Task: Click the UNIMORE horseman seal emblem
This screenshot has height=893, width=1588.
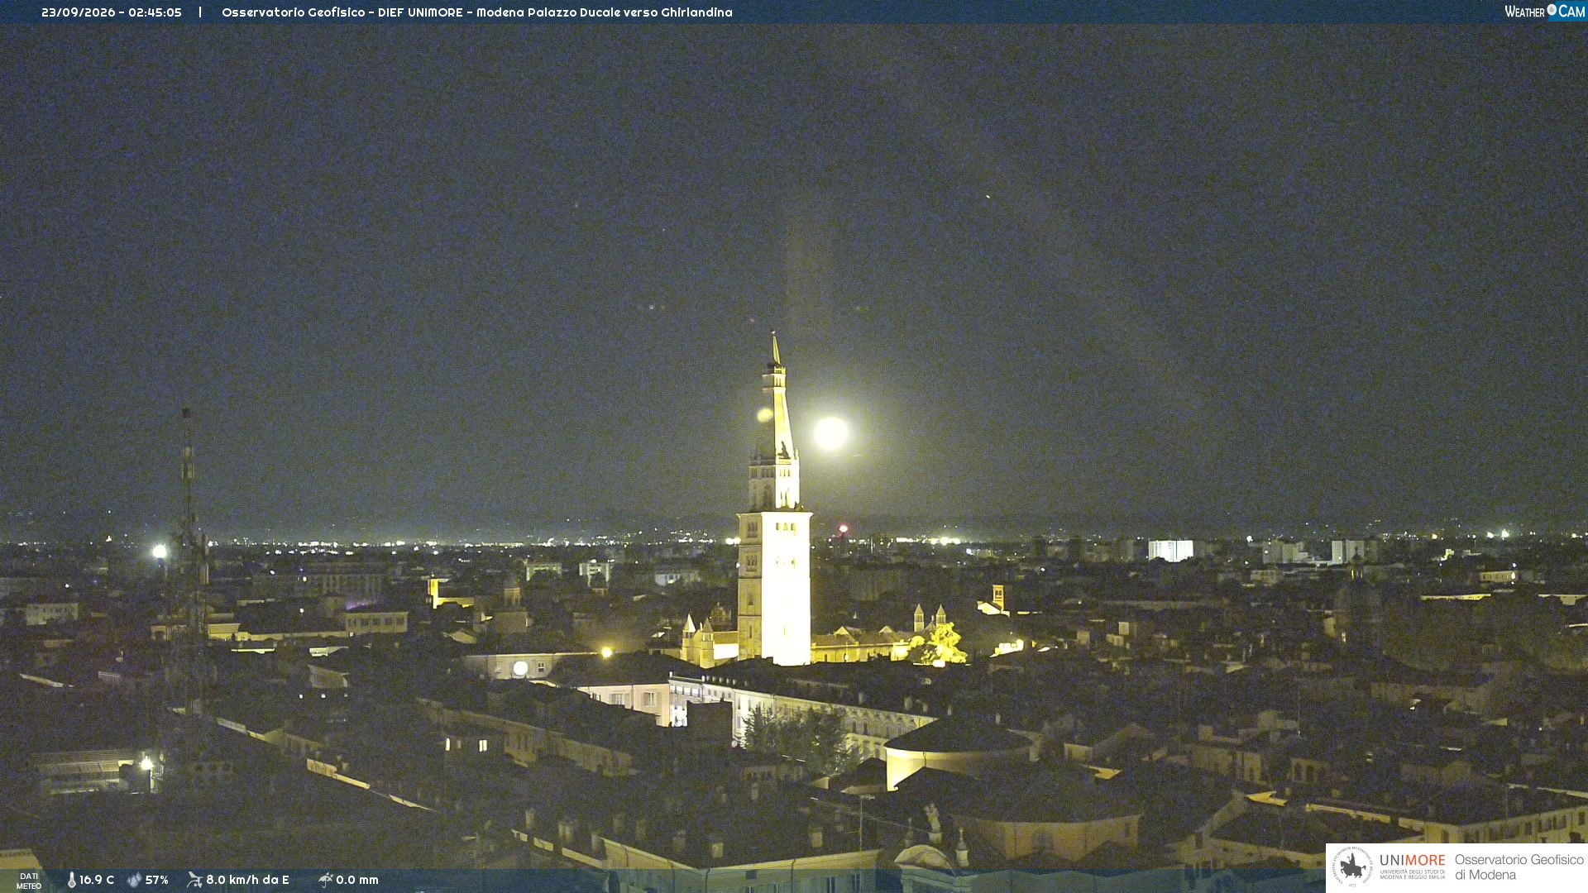Action: pyautogui.click(x=1352, y=867)
